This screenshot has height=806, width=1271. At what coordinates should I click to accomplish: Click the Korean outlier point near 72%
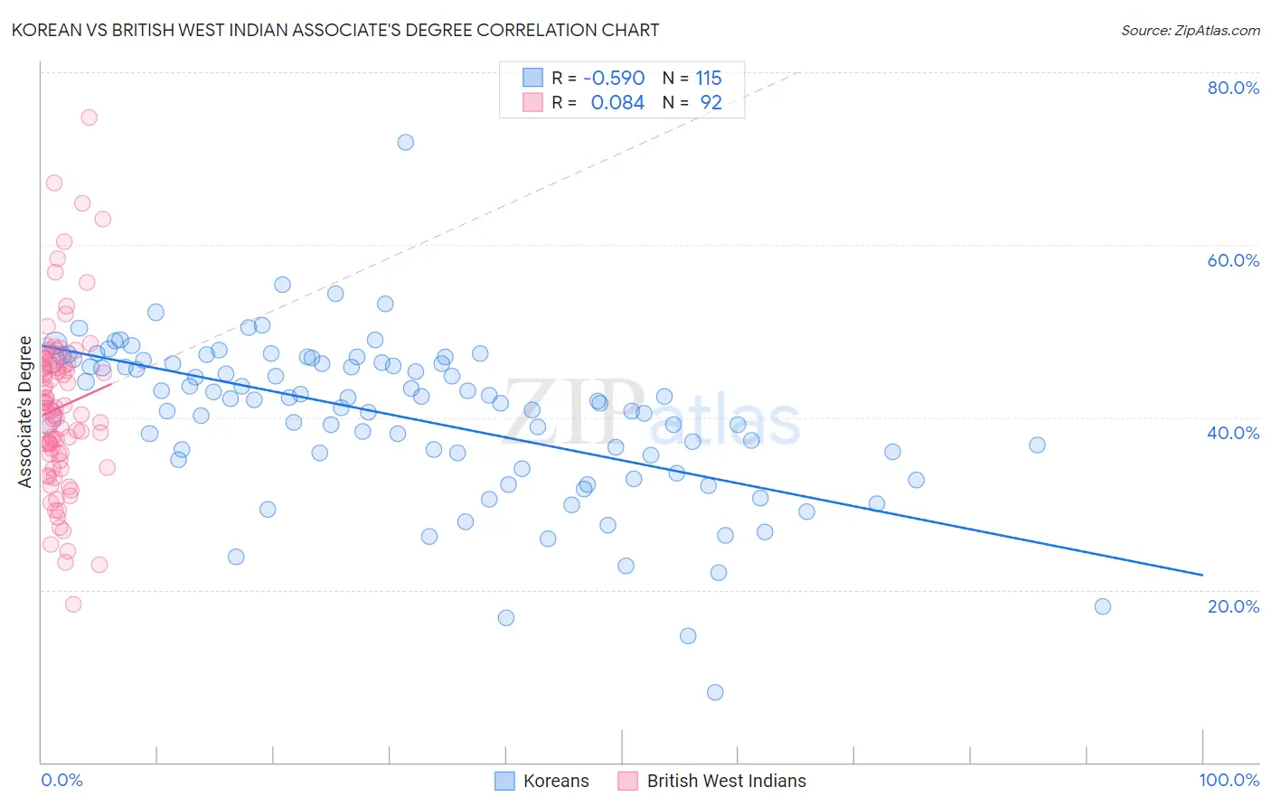(x=406, y=143)
